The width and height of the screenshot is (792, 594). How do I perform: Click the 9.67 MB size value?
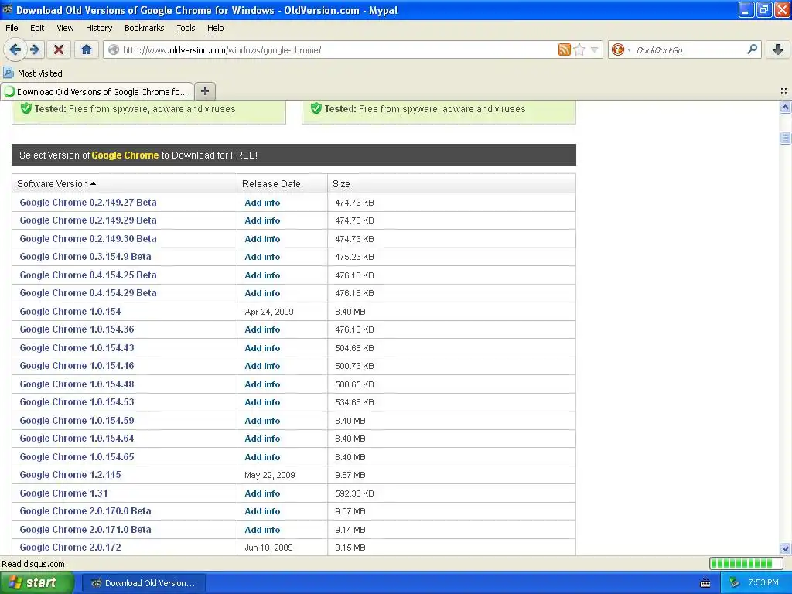[x=350, y=476]
